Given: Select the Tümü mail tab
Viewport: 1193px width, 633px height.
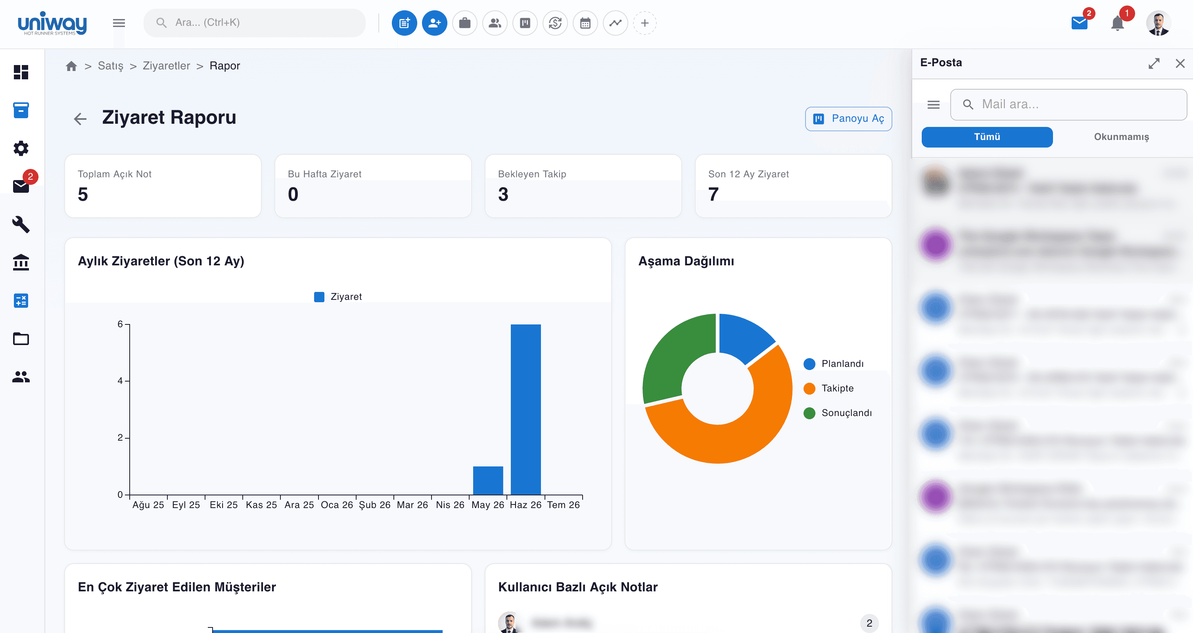Looking at the screenshot, I should pos(987,137).
